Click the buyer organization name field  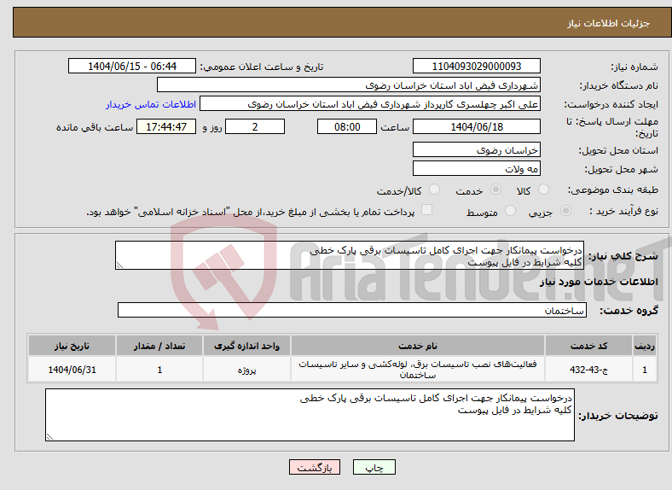349,85
